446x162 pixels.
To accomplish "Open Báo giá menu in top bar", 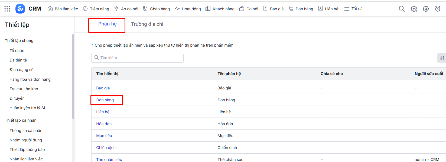I will [x=274, y=9].
